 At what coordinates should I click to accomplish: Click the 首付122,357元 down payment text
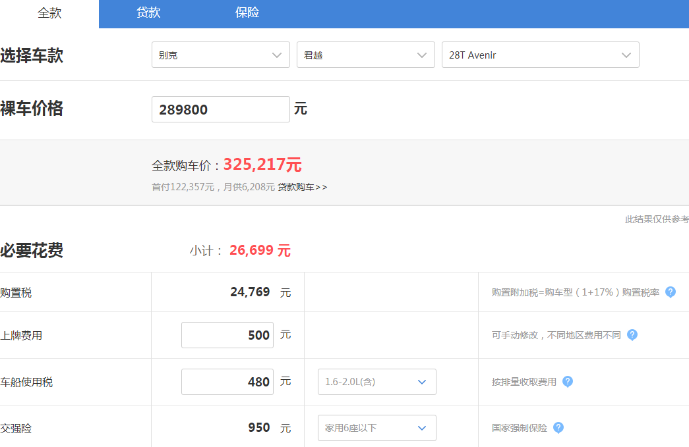click(x=183, y=188)
